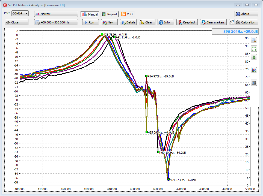Open the Narrow bandwidth selector

click(x=56, y=14)
